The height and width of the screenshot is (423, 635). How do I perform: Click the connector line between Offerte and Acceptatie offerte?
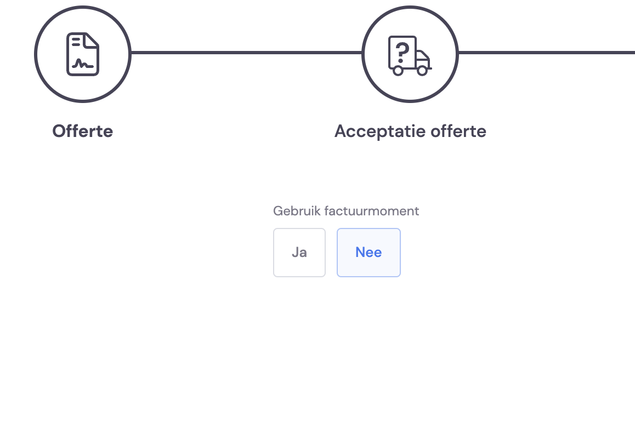pos(246,53)
